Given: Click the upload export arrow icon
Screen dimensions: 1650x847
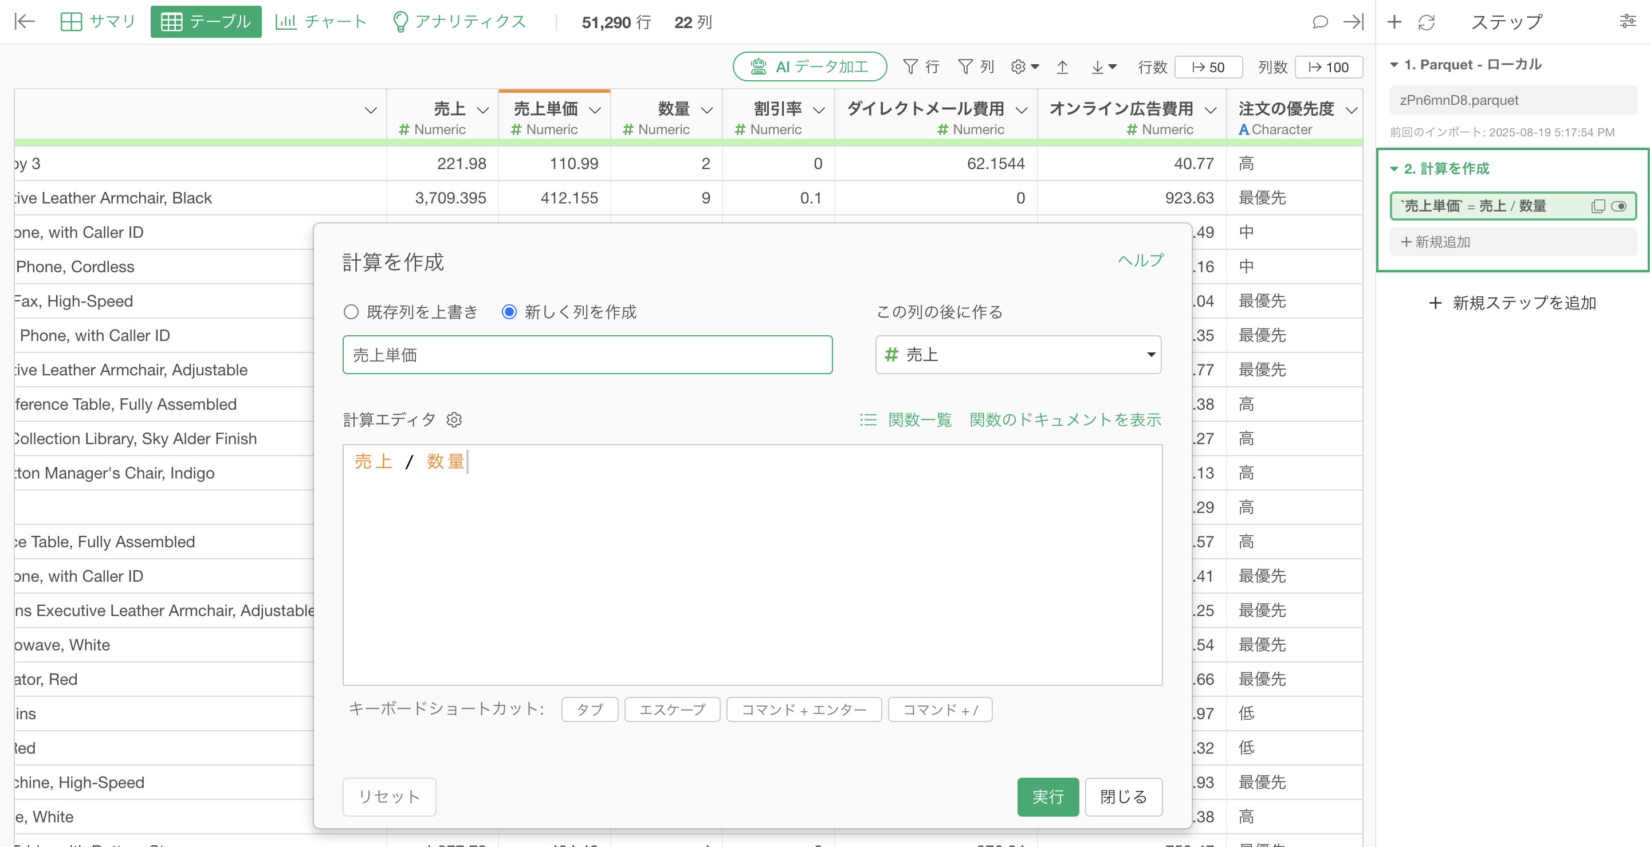Looking at the screenshot, I should click(1062, 66).
